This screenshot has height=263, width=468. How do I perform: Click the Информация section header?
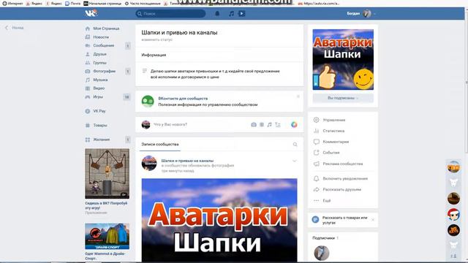(154, 55)
